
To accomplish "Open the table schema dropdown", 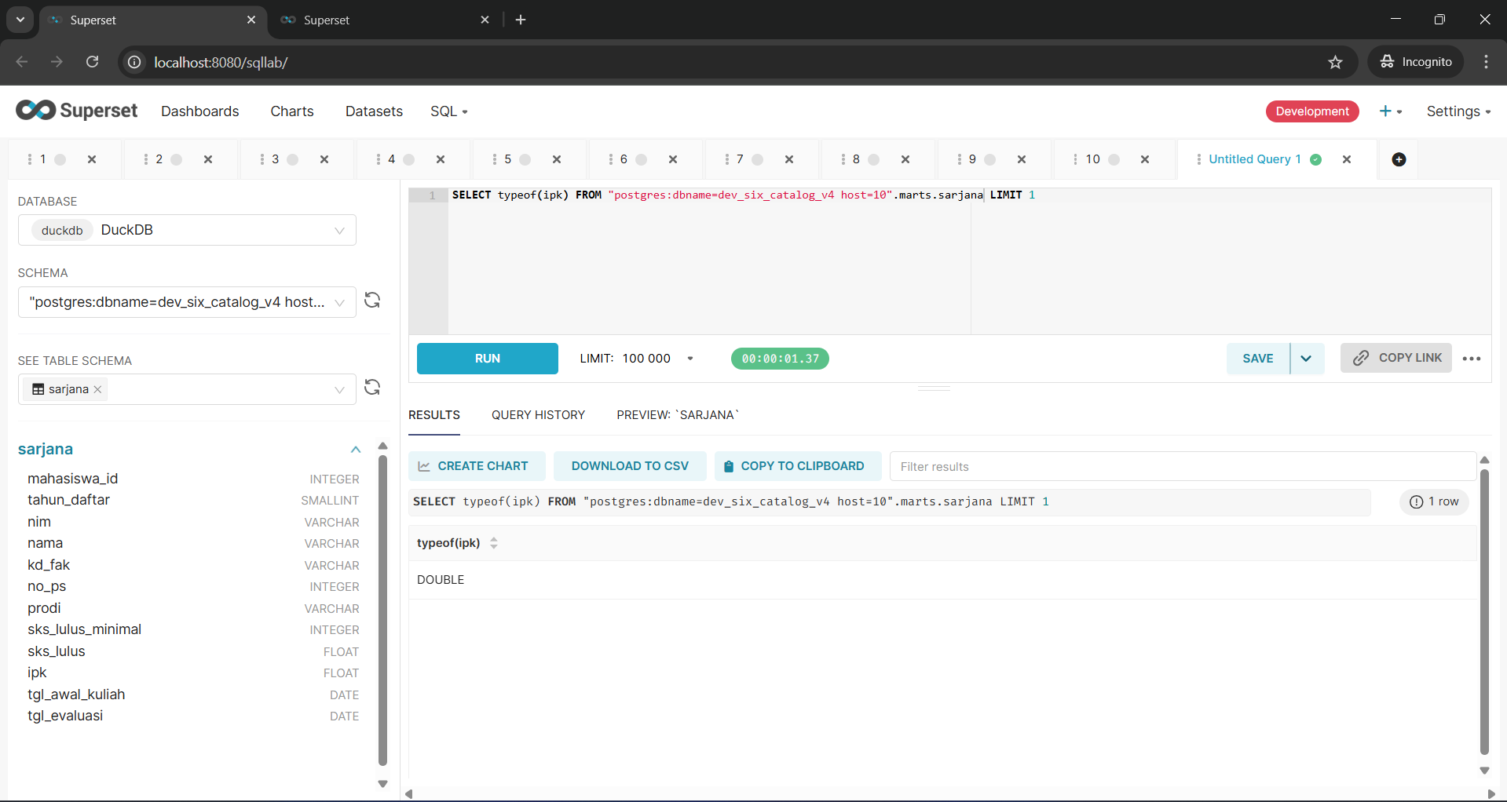I will (x=187, y=389).
